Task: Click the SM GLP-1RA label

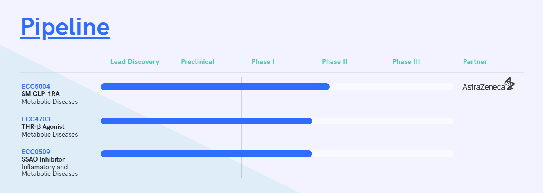Action: (41, 94)
